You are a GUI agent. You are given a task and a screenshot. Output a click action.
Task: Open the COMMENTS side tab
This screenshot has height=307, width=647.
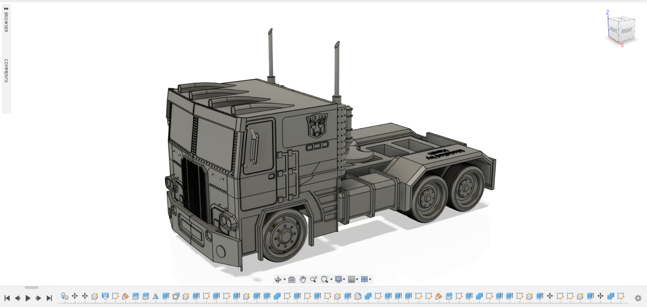point(6,71)
